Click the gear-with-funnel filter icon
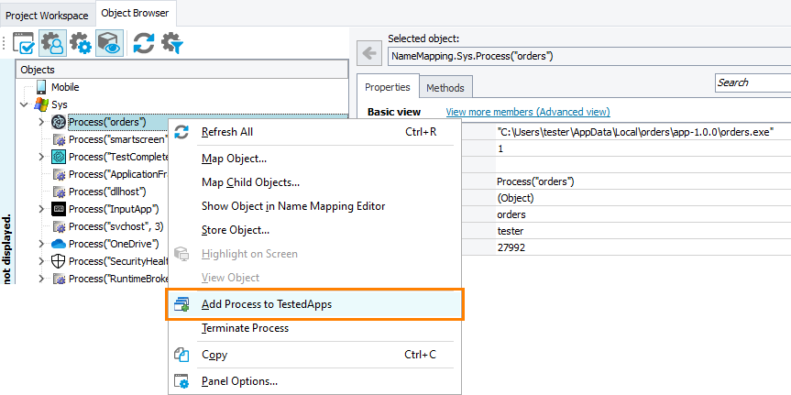Screen dimensions: 791x395 pos(171,43)
